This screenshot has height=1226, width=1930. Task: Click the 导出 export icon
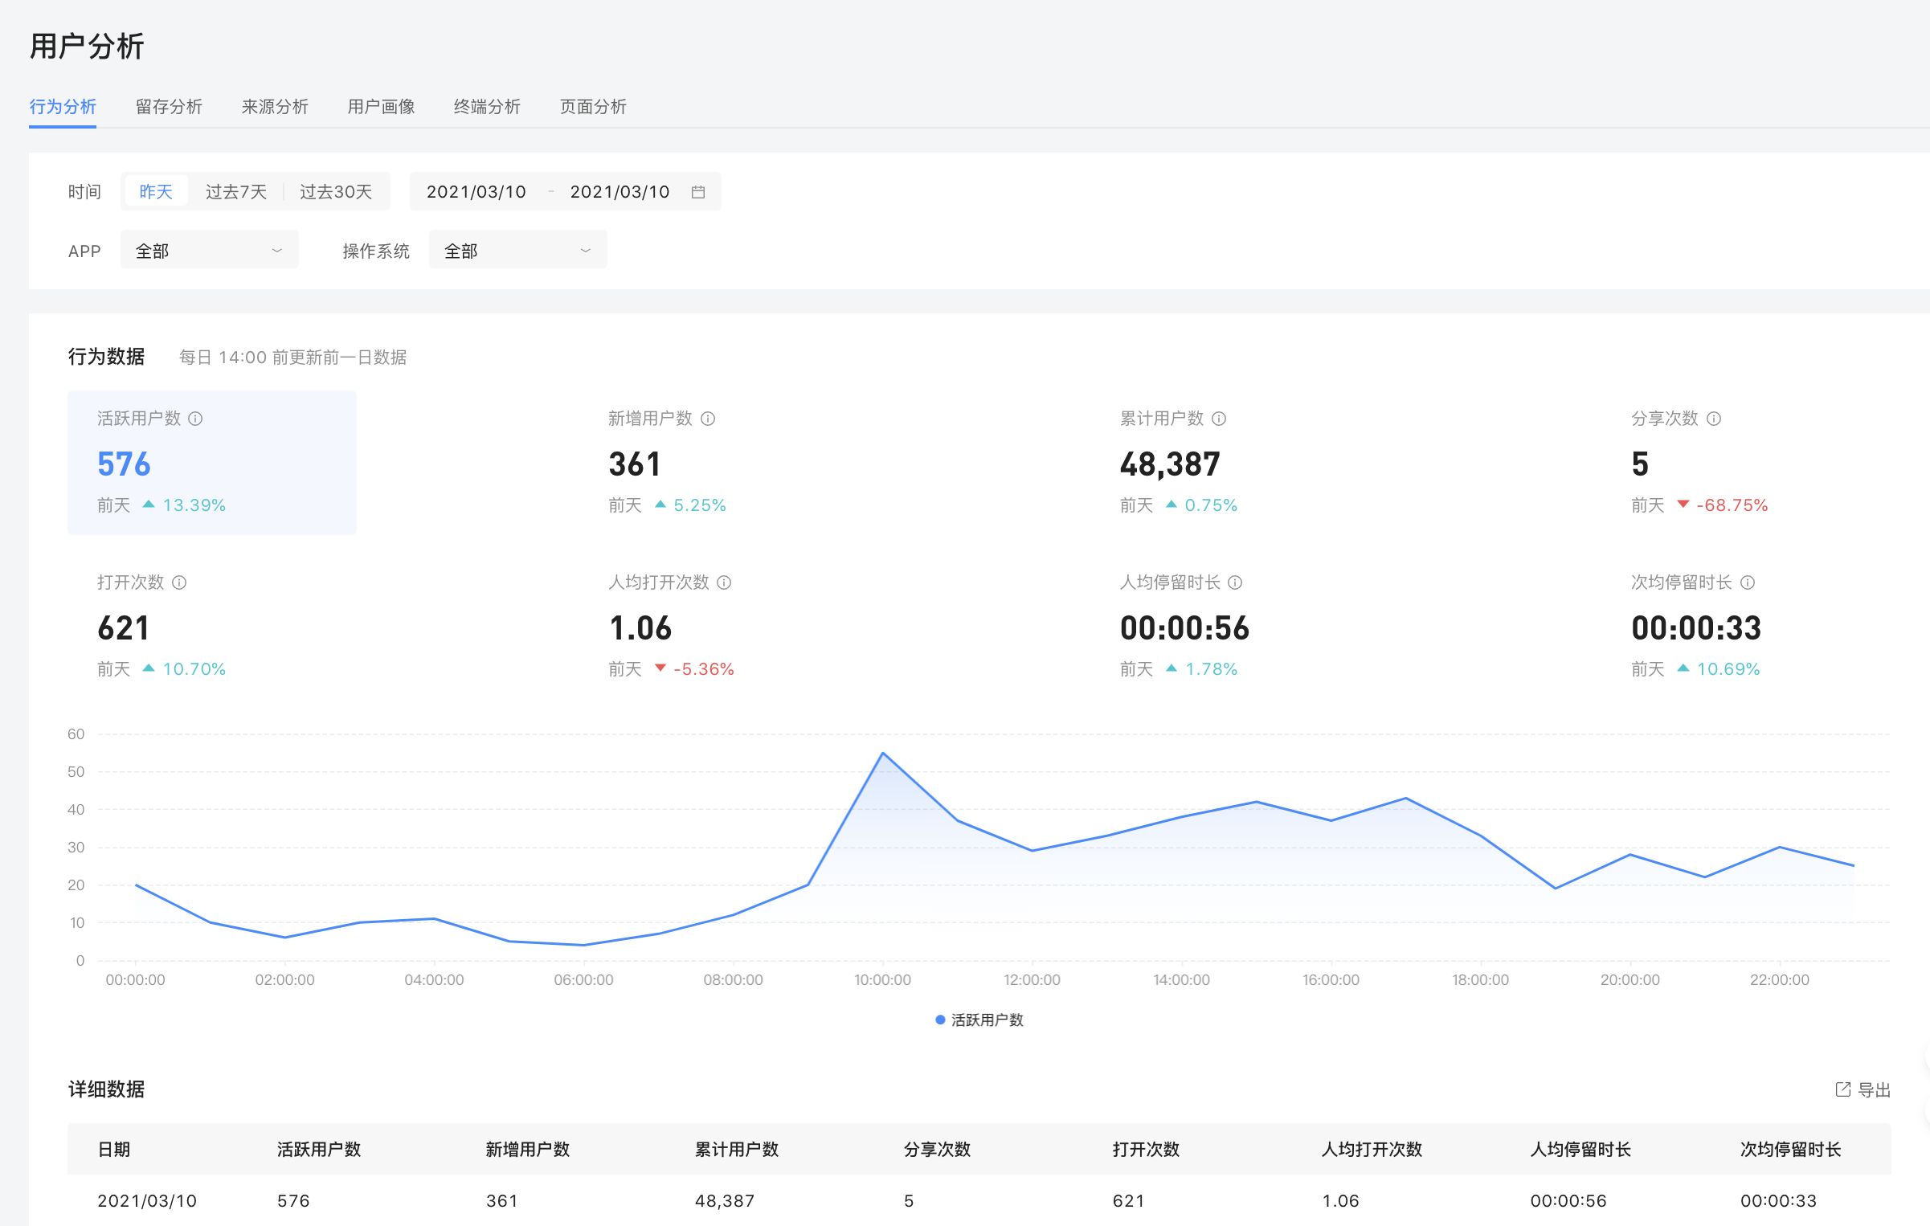(1843, 1089)
